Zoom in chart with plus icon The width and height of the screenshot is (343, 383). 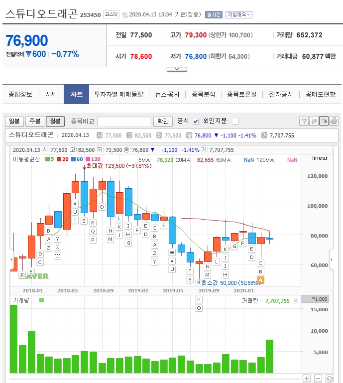[307, 379]
